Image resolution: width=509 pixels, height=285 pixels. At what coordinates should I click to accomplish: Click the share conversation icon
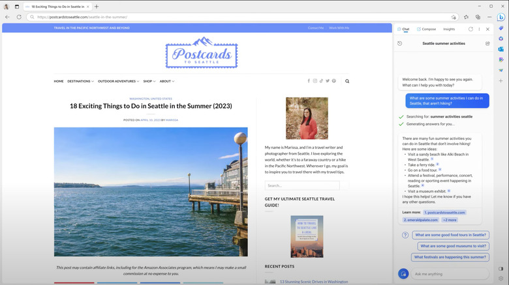(487, 44)
